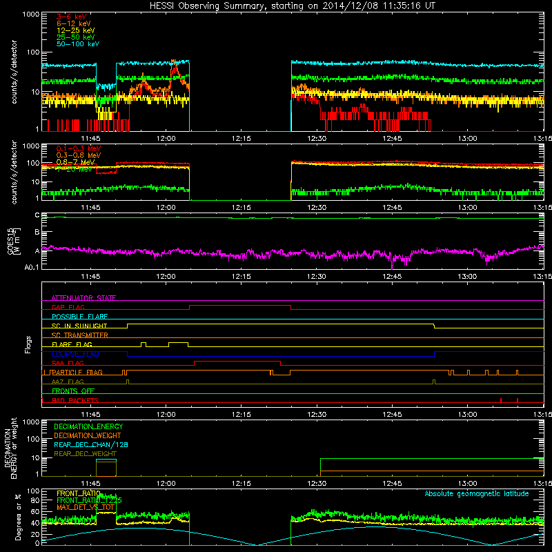The image size is (552, 552).
Task: Select the GAP_FLAG label
Action: click(68, 307)
